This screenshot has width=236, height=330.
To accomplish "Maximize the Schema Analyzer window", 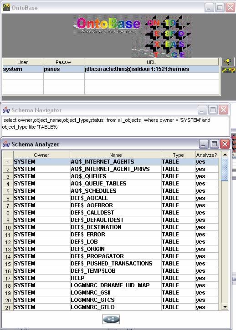I will [x=214, y=144].
